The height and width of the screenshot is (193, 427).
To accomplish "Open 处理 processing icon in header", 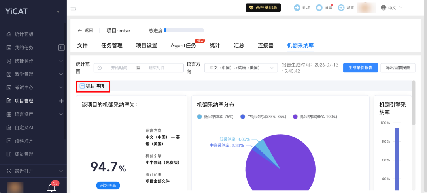I will (297, 7).
